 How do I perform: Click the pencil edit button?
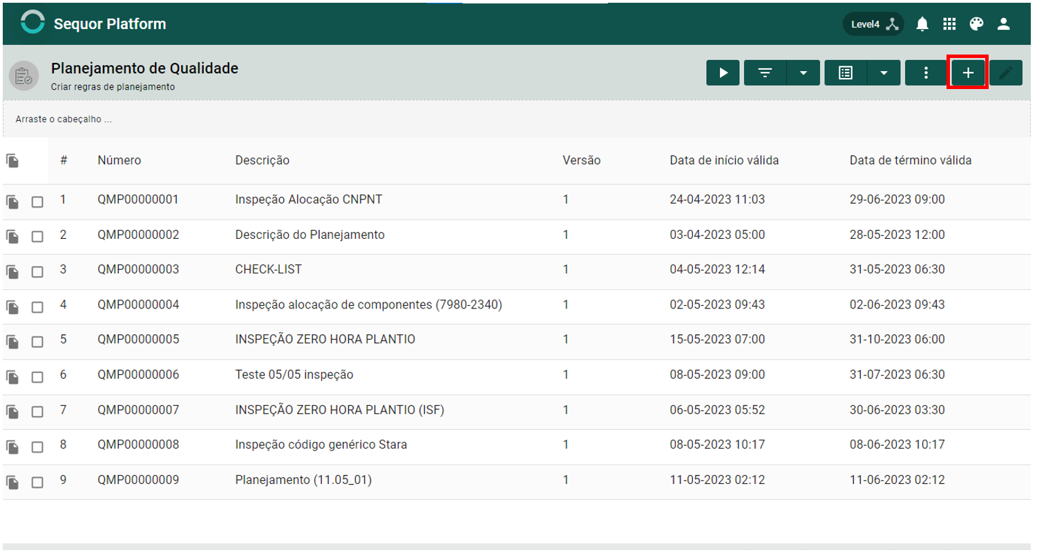(x=1006, y=72)
